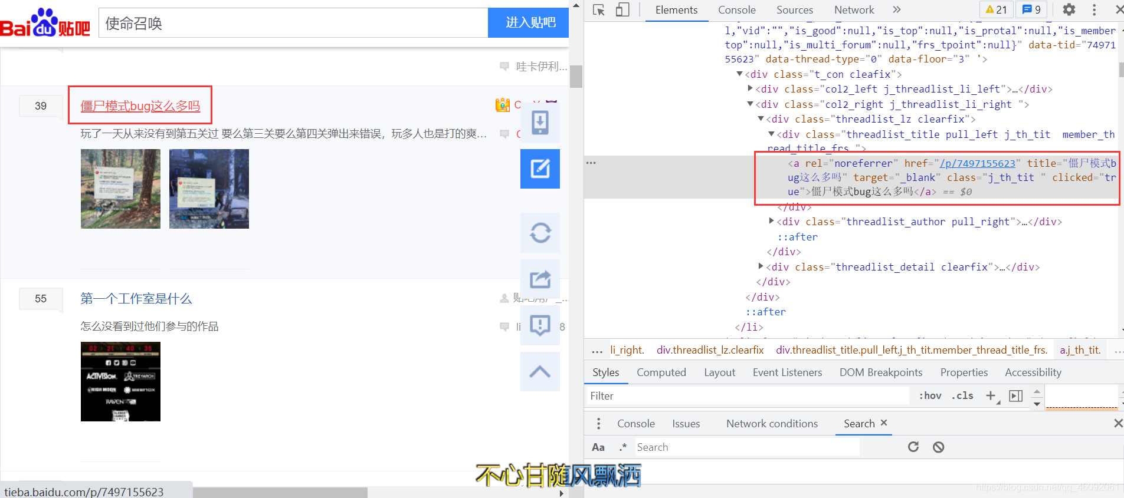1124x498 pixels.
Task: Open DevTools settings gear
Action: pyautogui.click(x=1069, y=9)
